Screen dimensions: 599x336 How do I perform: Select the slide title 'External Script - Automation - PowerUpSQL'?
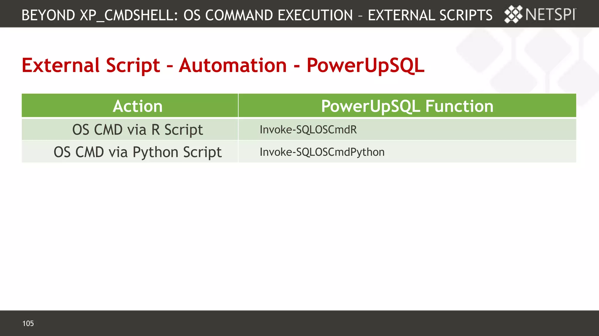223,65
